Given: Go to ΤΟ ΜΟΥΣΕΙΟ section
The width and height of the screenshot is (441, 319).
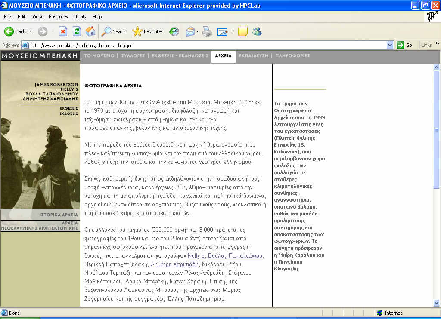Looking at the screenshot, I should pos(99,56).
